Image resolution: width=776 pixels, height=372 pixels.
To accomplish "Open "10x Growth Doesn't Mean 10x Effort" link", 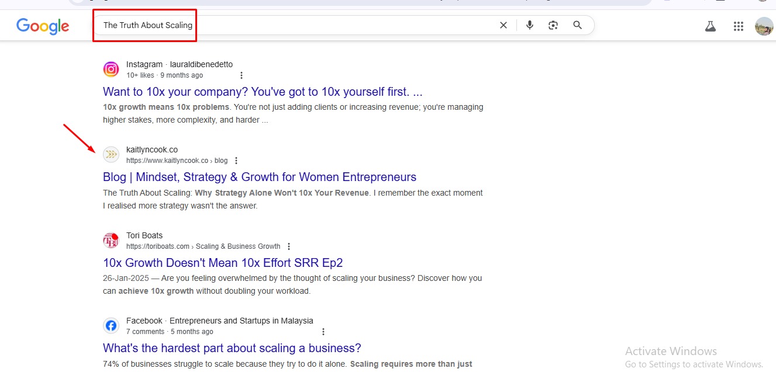I will coord(223,263).
